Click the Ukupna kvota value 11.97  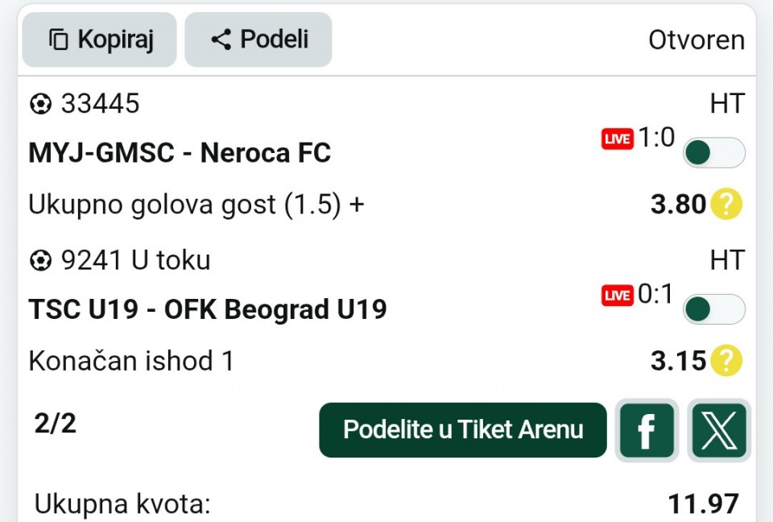pyautogui.click(x=703, y=504)
